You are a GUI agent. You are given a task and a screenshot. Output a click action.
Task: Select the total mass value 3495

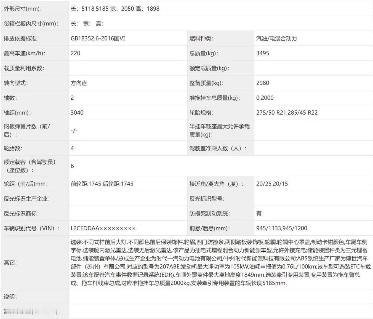(263, 53)
